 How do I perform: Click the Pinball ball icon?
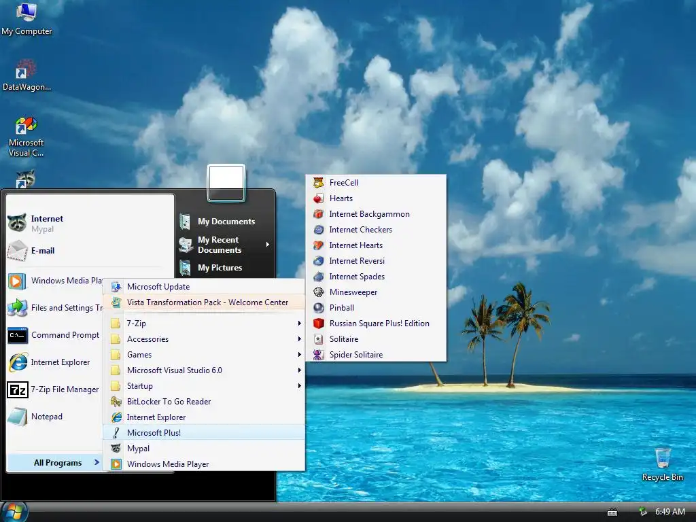click(x=318, y=308)
